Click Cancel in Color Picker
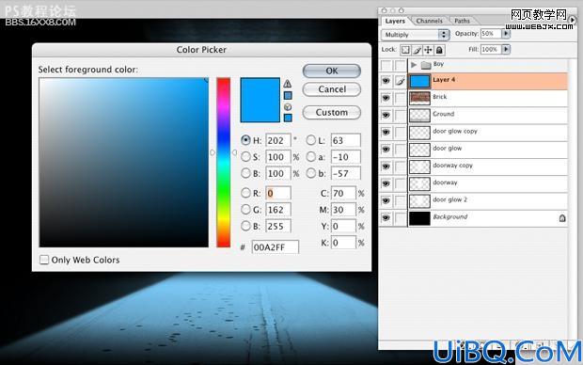Screen dimensions: 583x365 tap(332, 89)
